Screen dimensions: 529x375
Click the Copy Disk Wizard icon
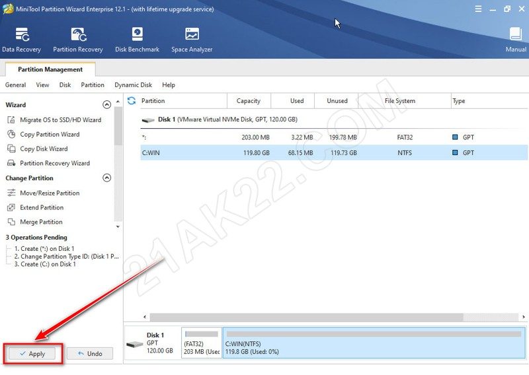(11, 149)
